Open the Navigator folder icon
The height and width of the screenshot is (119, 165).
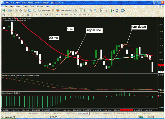25,10
